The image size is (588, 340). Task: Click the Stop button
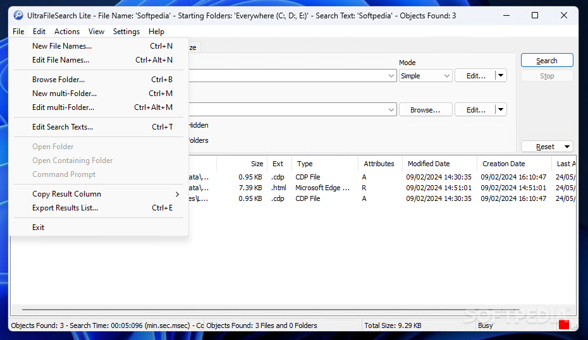(547, 76)
